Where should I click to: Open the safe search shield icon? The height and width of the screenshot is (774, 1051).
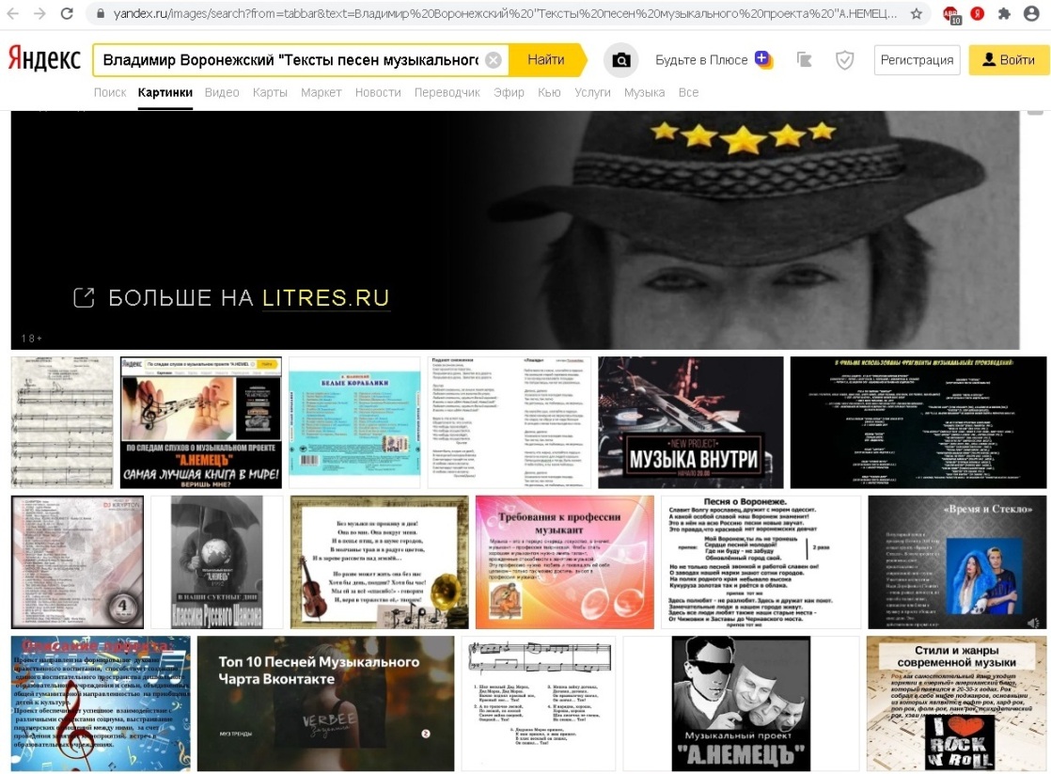click(844, 59)
